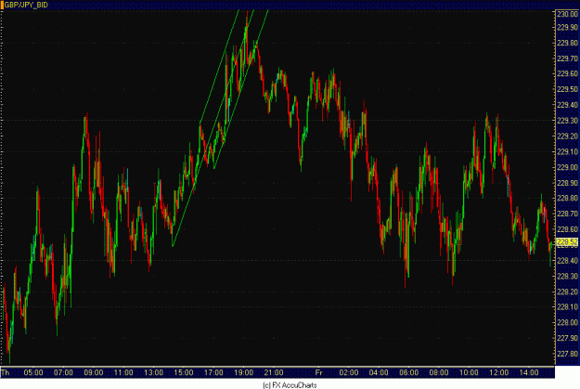580x389 pixels.
Task: Click the 04:00 time axis label
Action: [x=379, y=372]
